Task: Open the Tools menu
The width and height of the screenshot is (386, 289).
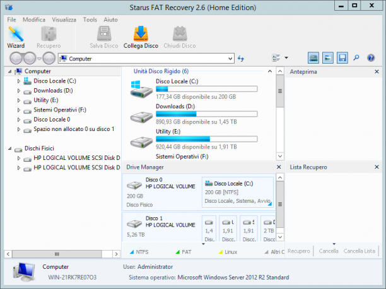Action: point(90,20)
